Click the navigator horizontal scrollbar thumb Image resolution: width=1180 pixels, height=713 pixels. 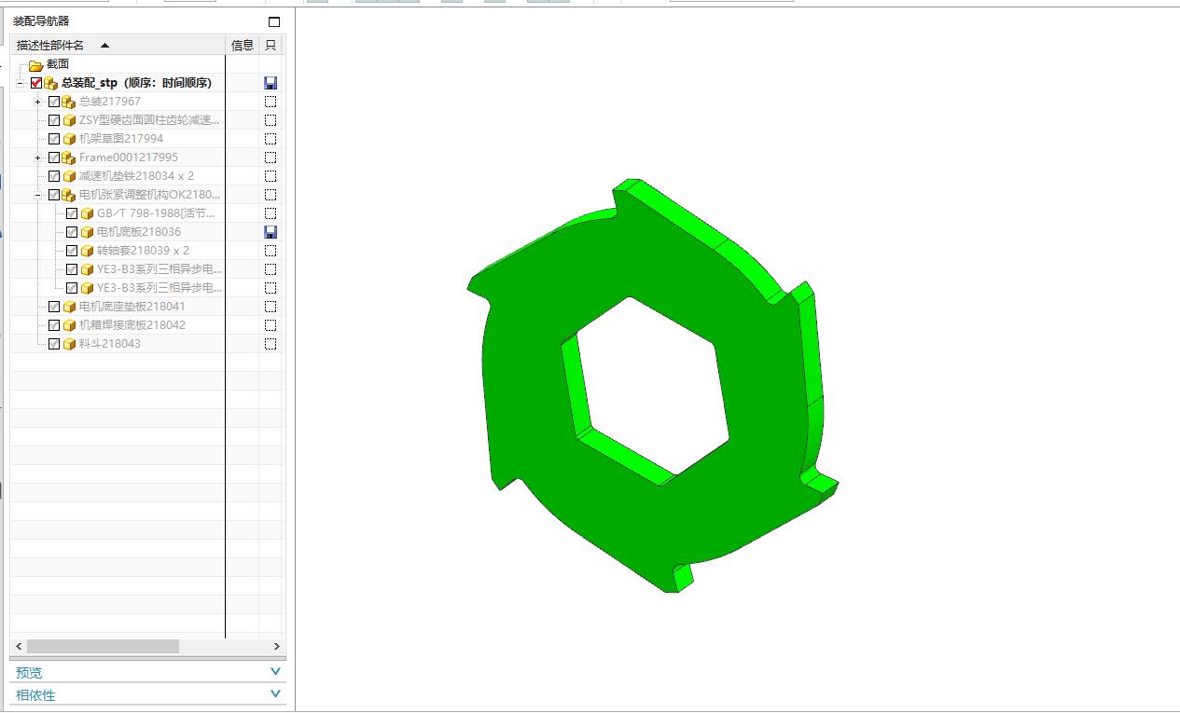103,646
